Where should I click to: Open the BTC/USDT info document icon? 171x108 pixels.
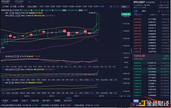(168, 2)
